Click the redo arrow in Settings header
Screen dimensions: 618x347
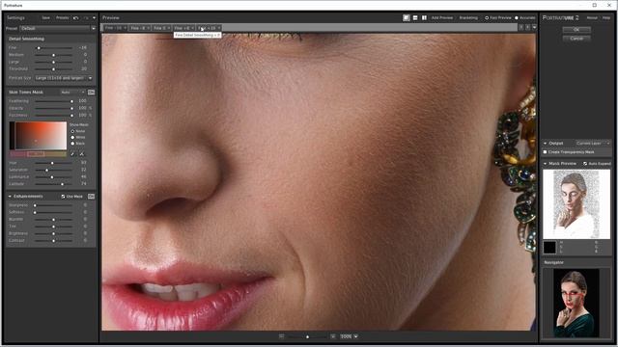click(x=86, y=17)
